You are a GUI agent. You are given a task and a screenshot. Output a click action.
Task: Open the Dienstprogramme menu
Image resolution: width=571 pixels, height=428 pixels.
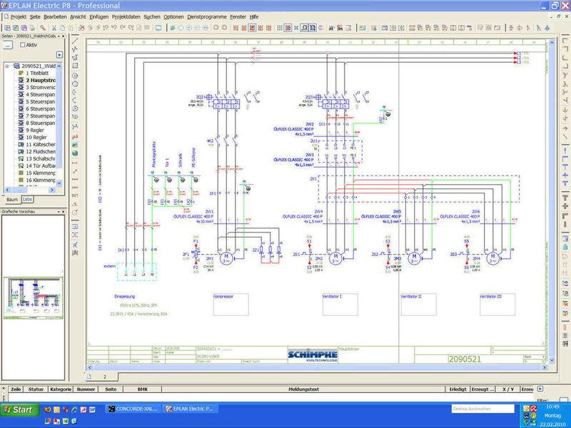pyautogui.click(x=207, y=16)
